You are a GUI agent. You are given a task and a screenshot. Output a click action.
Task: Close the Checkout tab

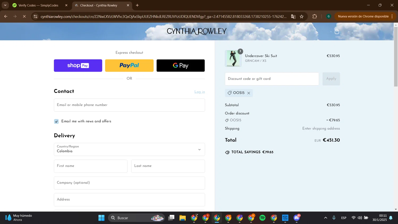point(128,5)
